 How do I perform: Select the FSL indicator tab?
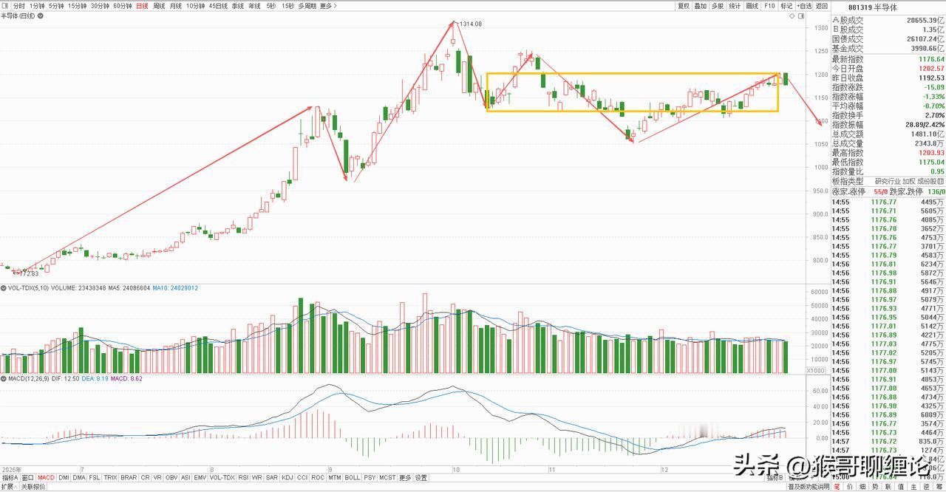point(95,477)
